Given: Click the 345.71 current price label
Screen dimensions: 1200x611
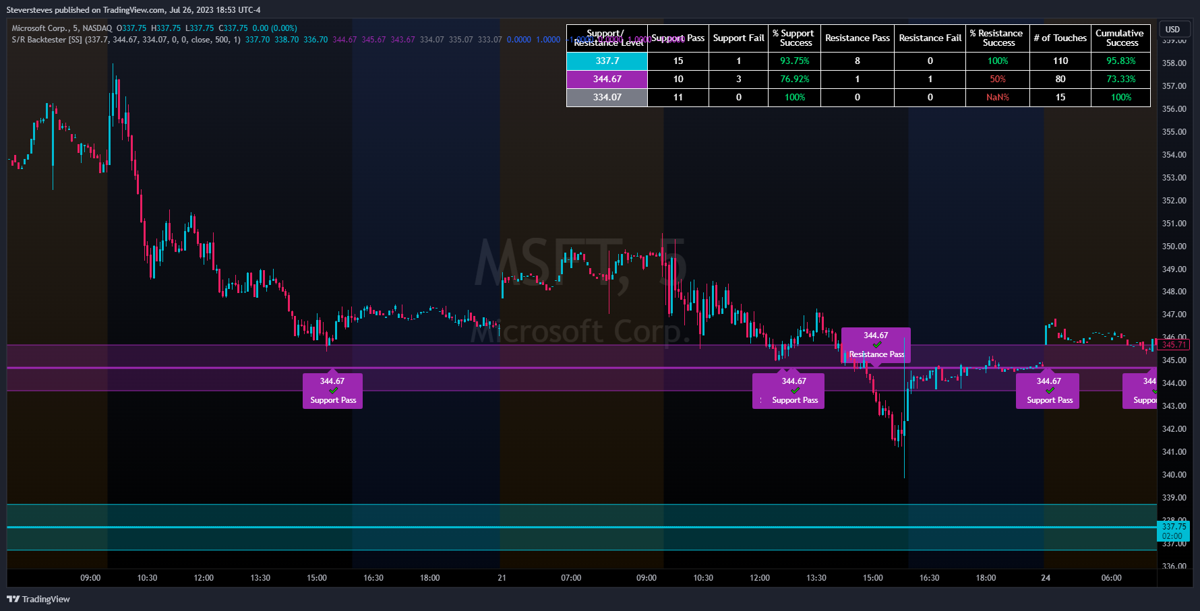Looking at the screenshot, I should tap(1174, 345).
